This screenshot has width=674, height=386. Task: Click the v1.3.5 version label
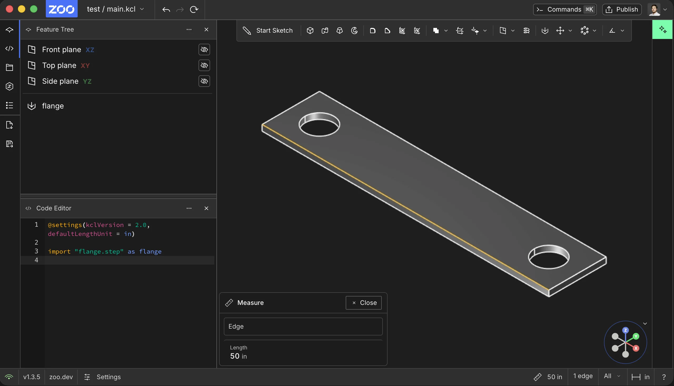pyautogui.click(x=32, y=377)
